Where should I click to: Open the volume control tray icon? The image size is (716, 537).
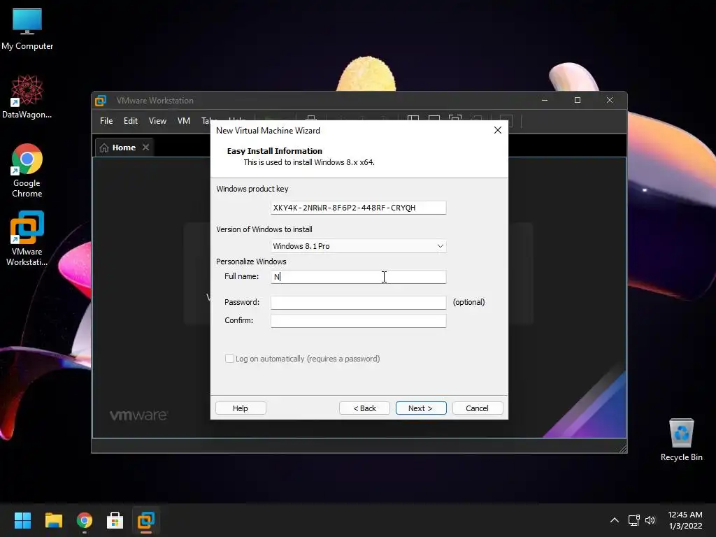(650, 520)
